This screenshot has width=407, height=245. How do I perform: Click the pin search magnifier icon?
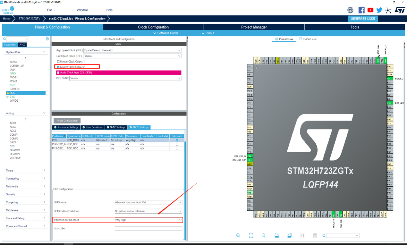pyautogui.click(x=324, y=235)
